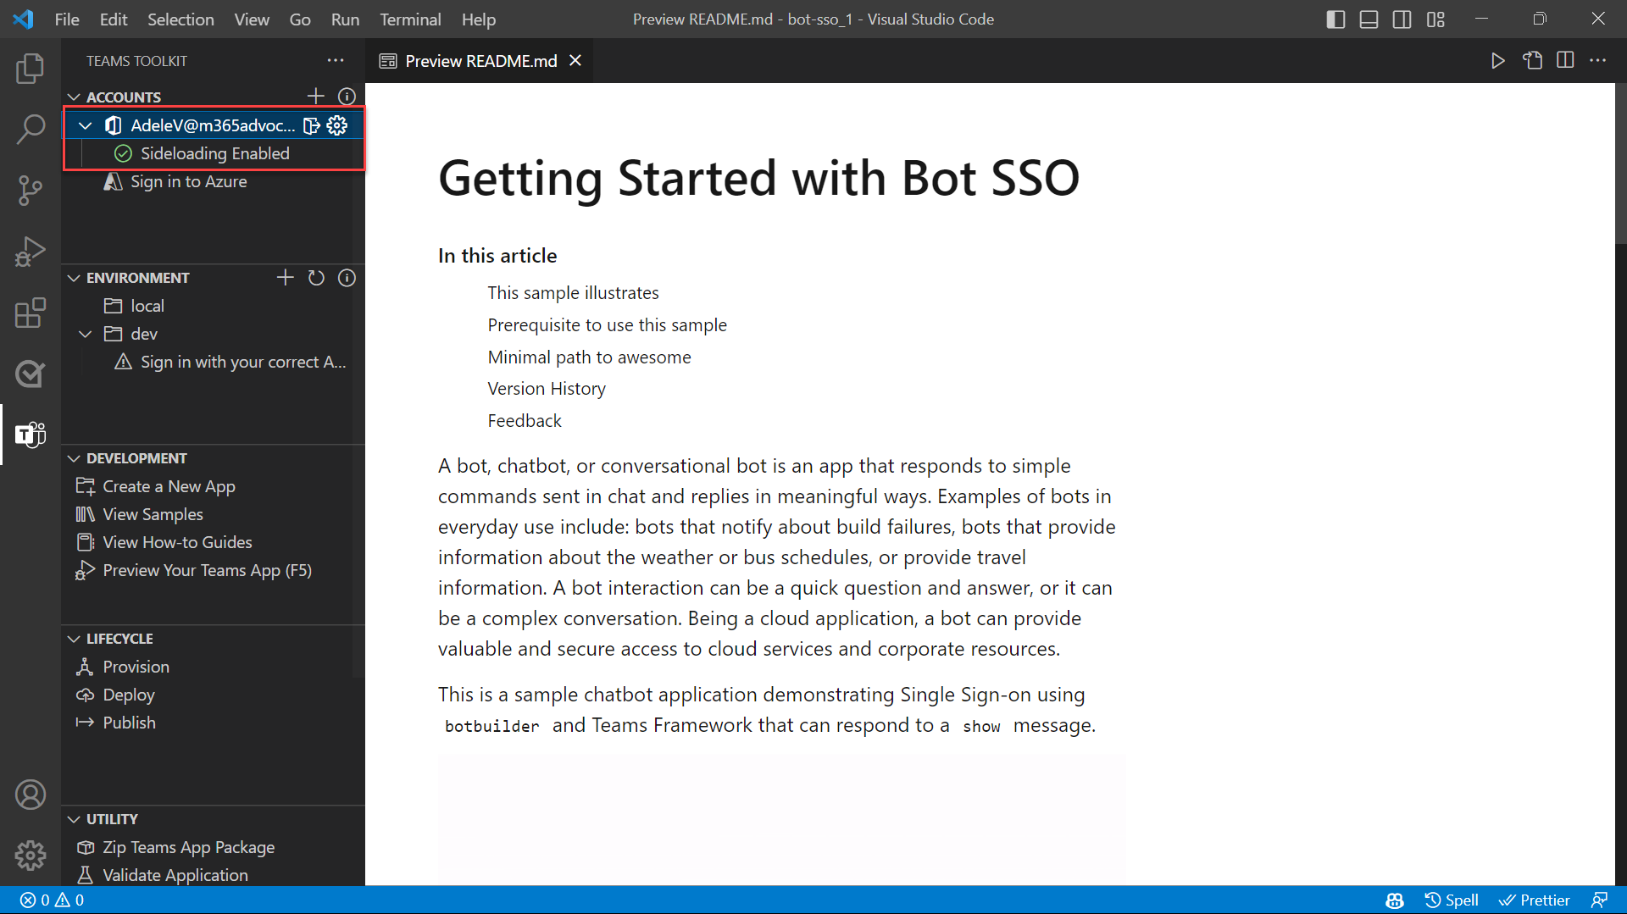Click View How-to Guides
This screenshot has height=914, width=1627.
(177, 542)
